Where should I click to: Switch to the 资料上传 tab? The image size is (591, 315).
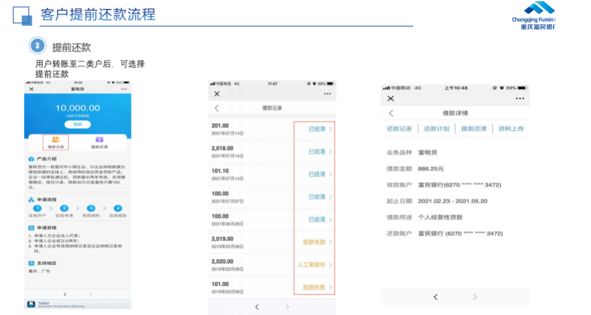click(x=511, y=129)
